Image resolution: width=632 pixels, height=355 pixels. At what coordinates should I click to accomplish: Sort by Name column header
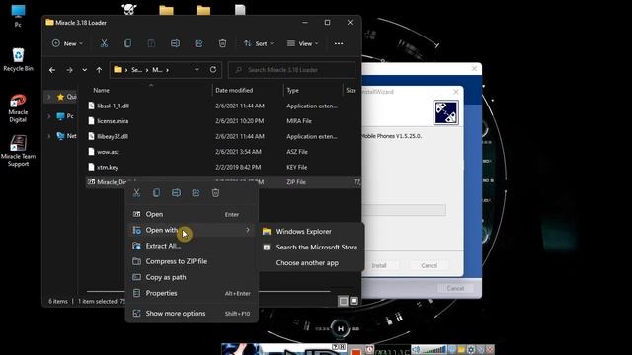pyautogui.click(x=101, y=90)
